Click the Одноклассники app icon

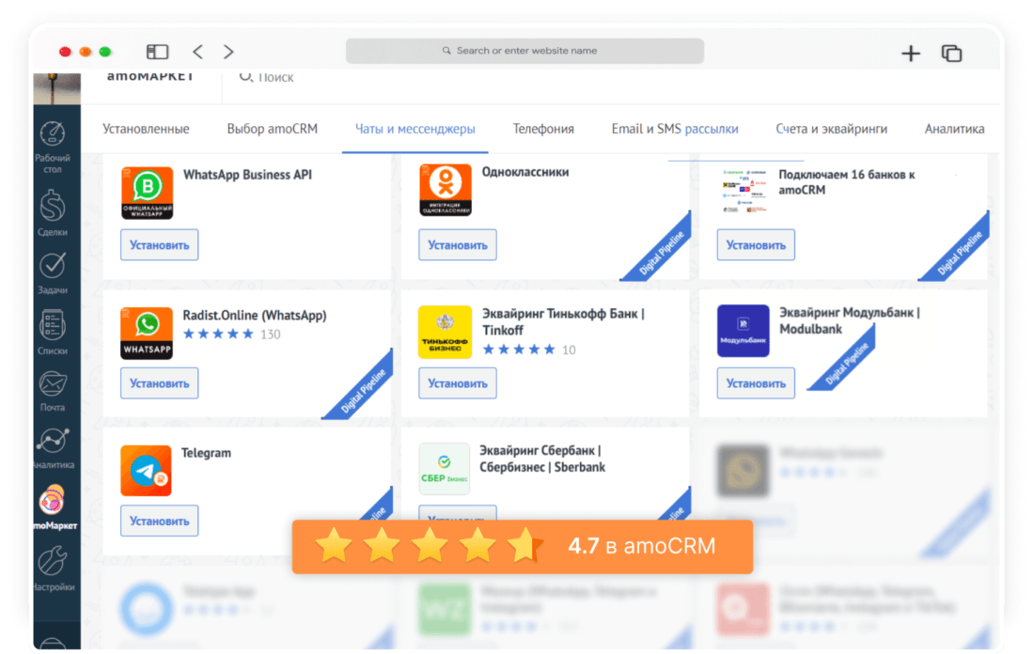446,190
